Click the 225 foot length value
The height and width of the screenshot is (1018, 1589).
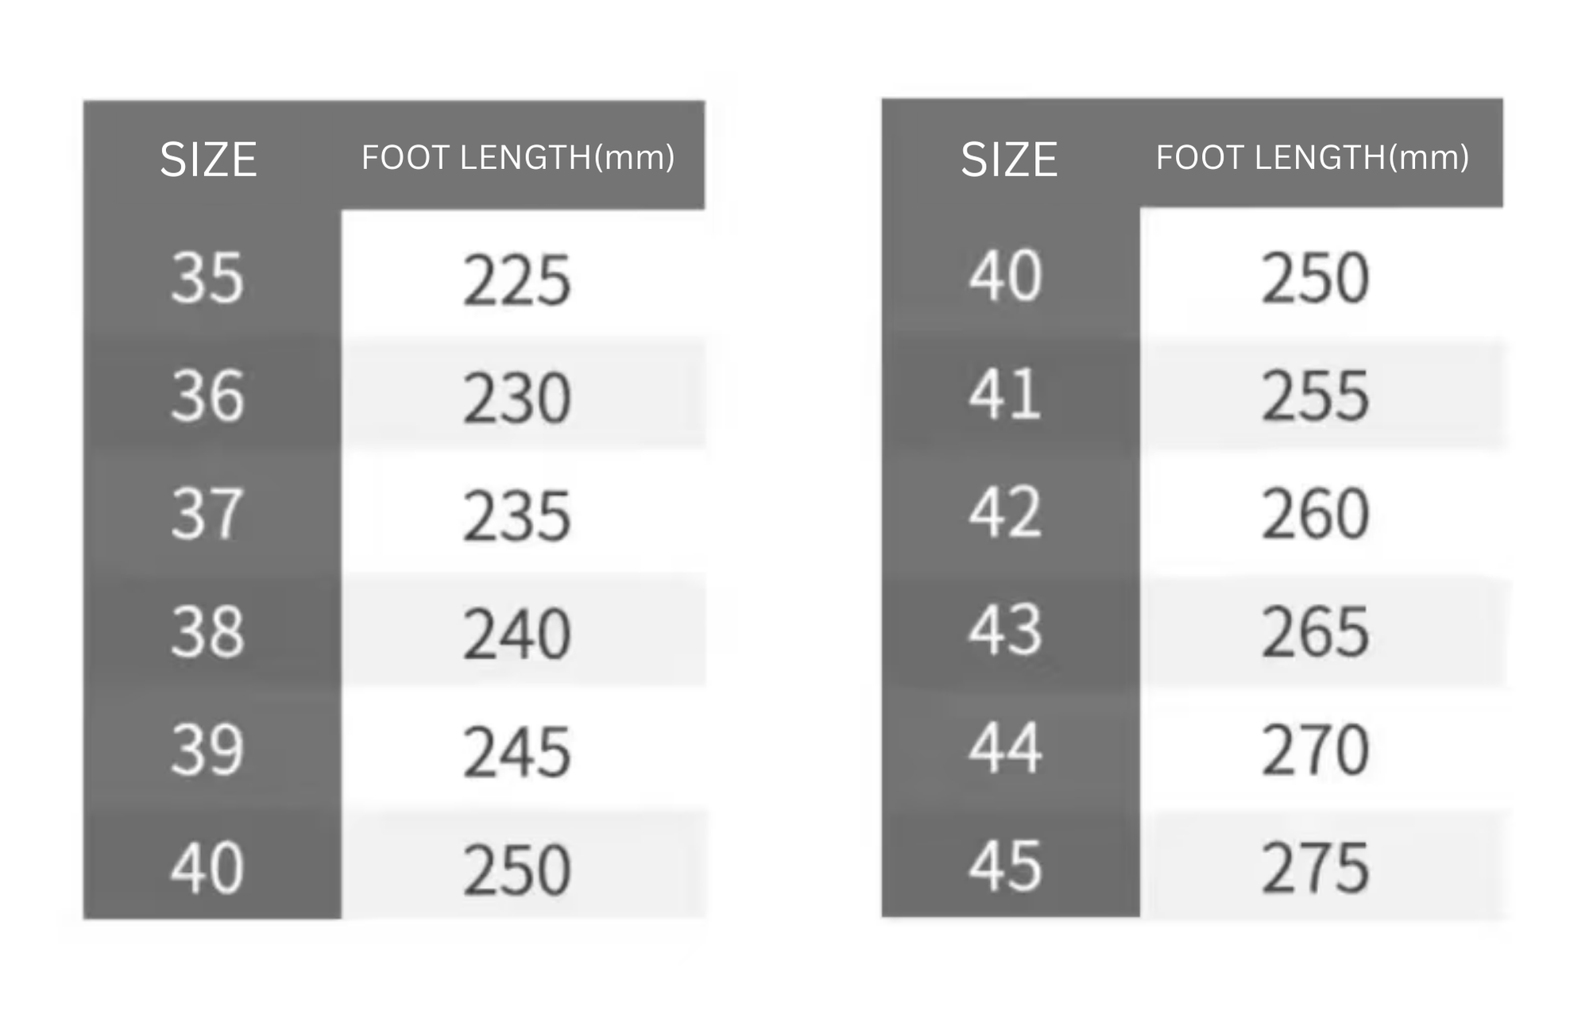tap(517, 280)
